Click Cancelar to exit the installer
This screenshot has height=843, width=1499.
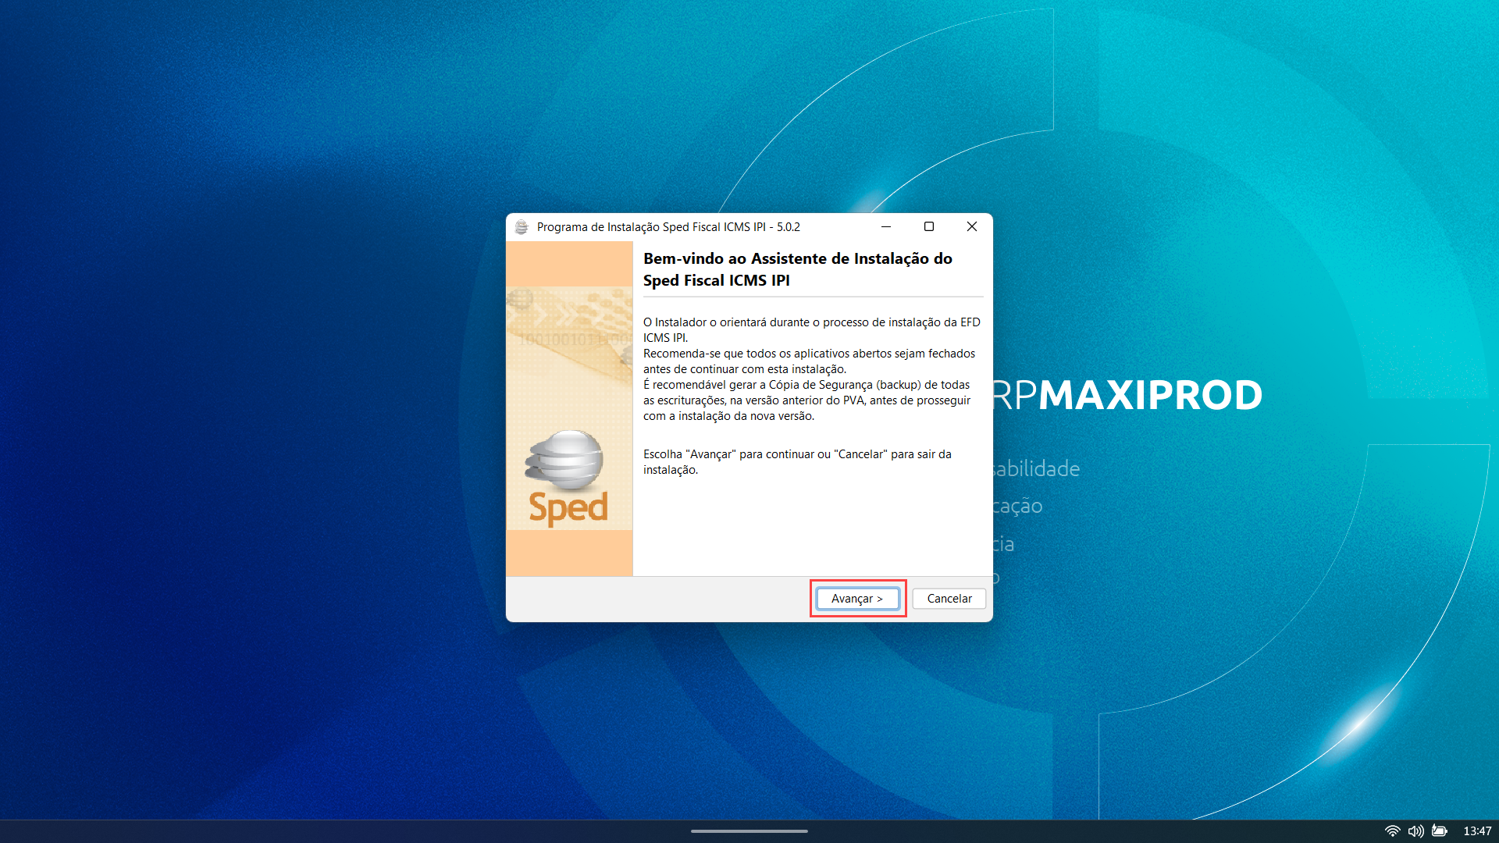949,599
